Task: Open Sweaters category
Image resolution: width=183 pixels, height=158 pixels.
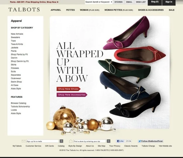Action: pos(16,37)
